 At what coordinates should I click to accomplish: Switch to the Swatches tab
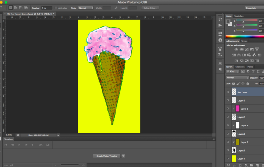[x=239, y=16]
